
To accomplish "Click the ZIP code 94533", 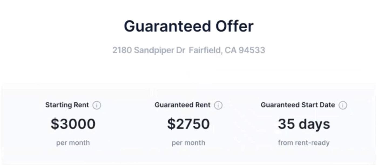I will pyautogui.click(x=252, y=50).
